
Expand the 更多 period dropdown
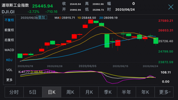click(x=164, y=92)
